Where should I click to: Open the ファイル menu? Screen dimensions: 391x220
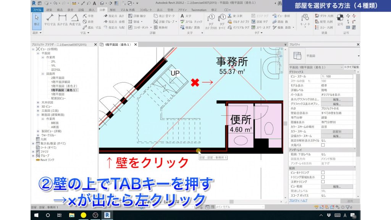click(x=38, y=10)
